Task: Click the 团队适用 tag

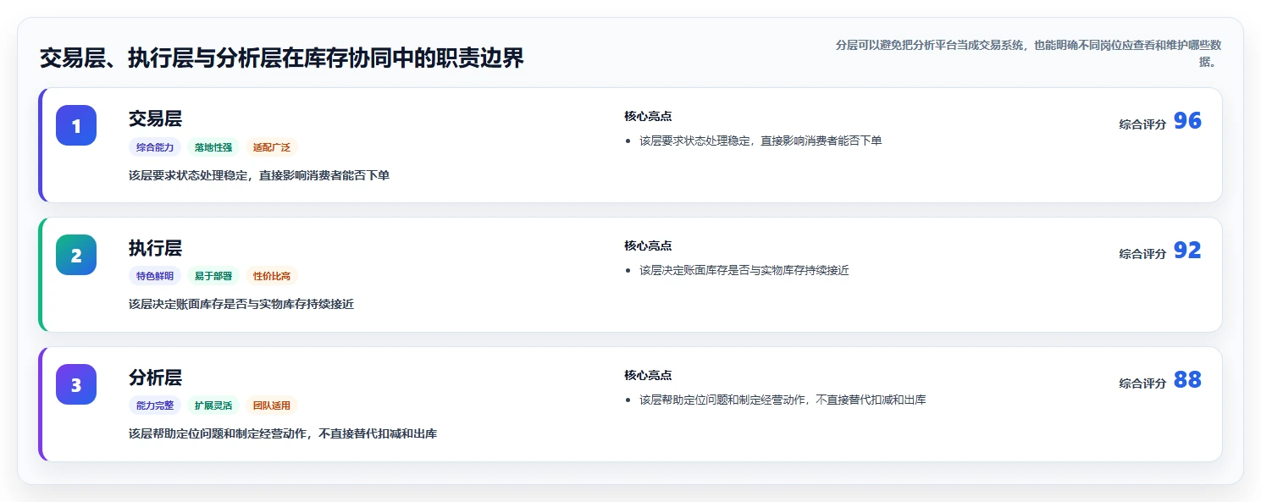Action: (272, 405)
